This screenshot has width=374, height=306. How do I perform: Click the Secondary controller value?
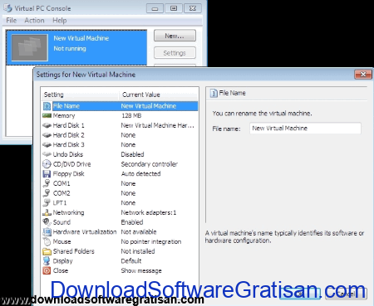pos(150,164)
